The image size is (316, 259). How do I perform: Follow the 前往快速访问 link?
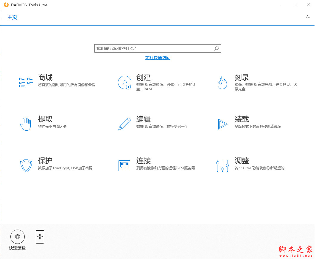pos(158,58)
